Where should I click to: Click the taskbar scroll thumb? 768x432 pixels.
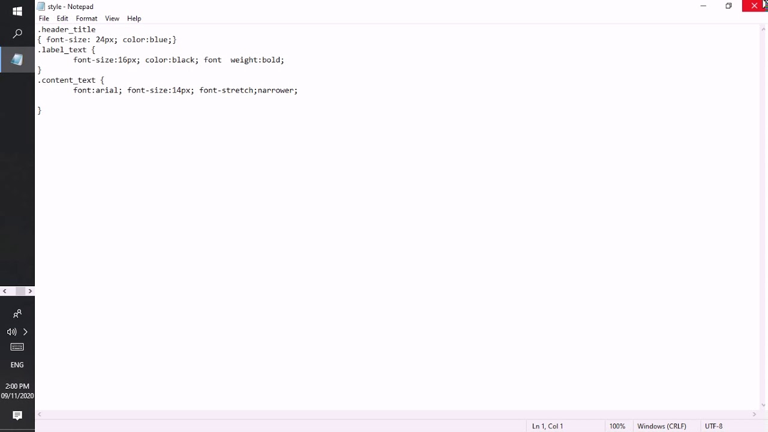click(x=20, y=291)
